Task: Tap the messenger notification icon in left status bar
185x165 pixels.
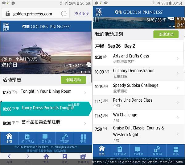Action: (13, 3)
